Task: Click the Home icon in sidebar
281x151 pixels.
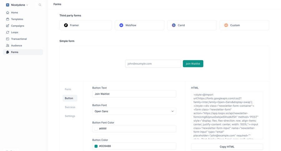Action: (x=8, y=12)
